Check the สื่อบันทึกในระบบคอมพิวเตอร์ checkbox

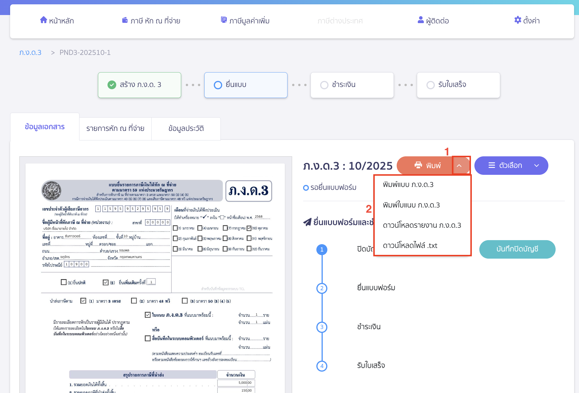click(147, 338)
